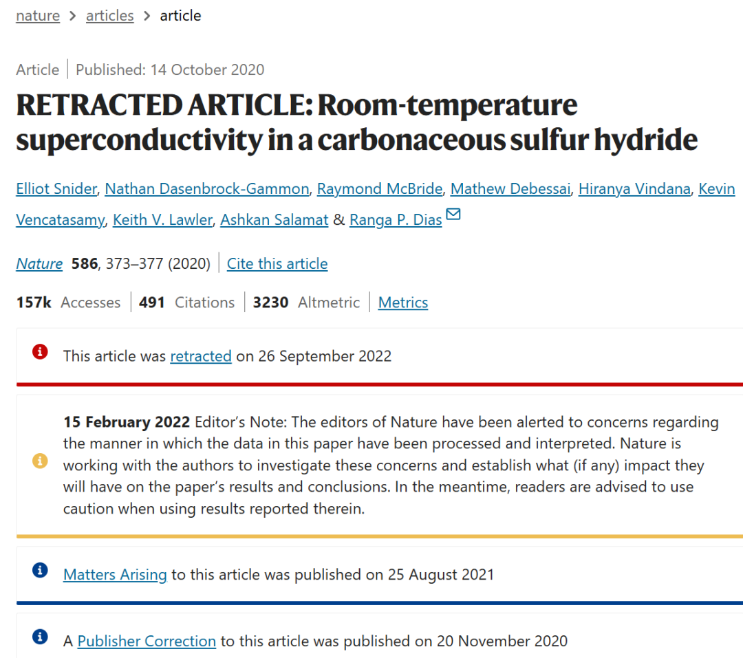Click the red alert icon on the retraction notice
Image resolution: width=743 pixels, height=658 pixels.
pyautogui.click(x=40, y=351)
